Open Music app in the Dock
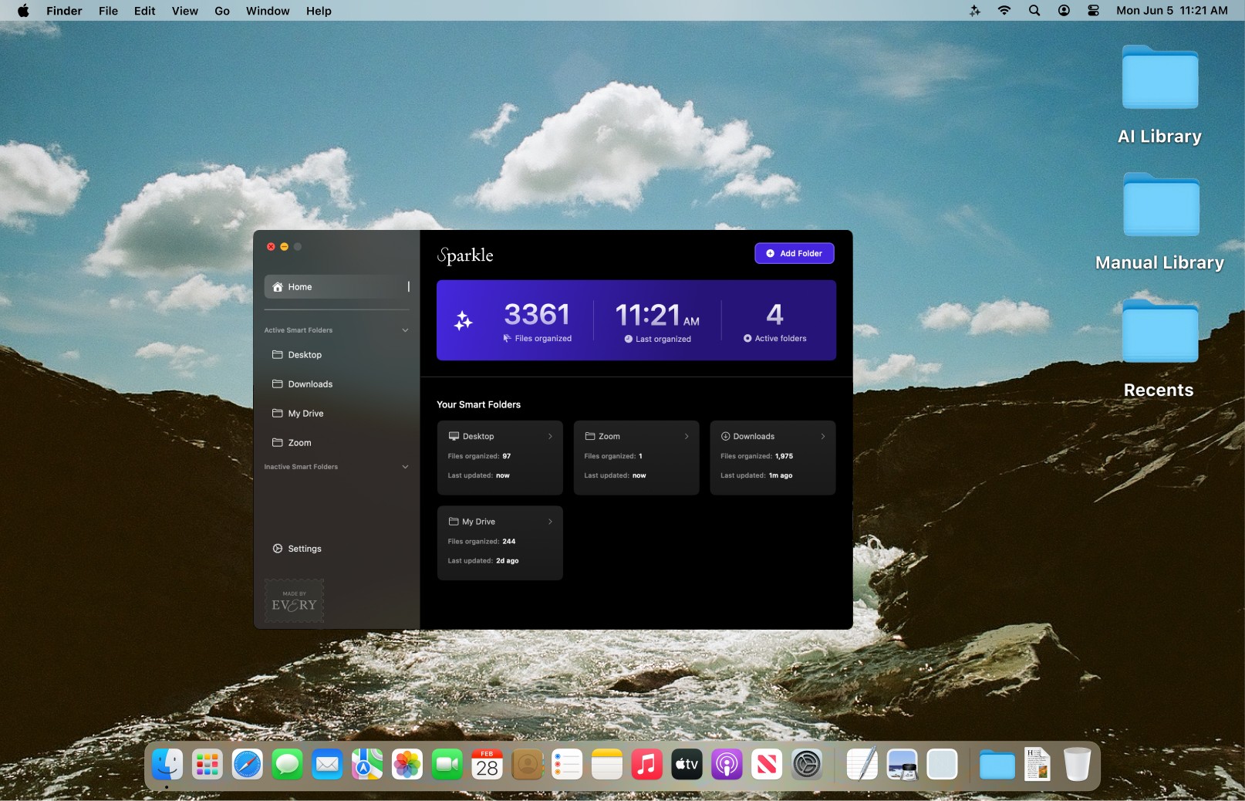The height and width of the screenshot is (801, 1245). pyautogui.click(x=647, y=765)
